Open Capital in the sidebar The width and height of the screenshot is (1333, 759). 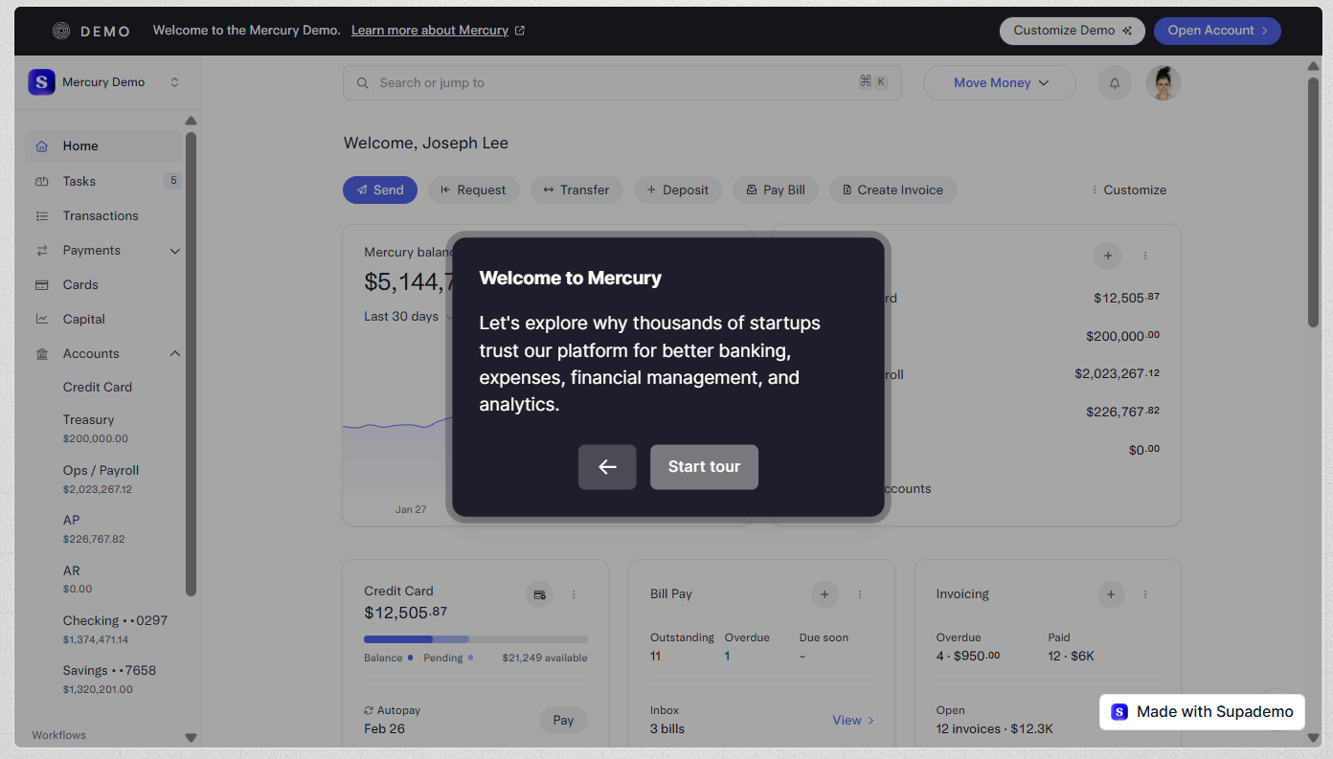click(103, 319)
